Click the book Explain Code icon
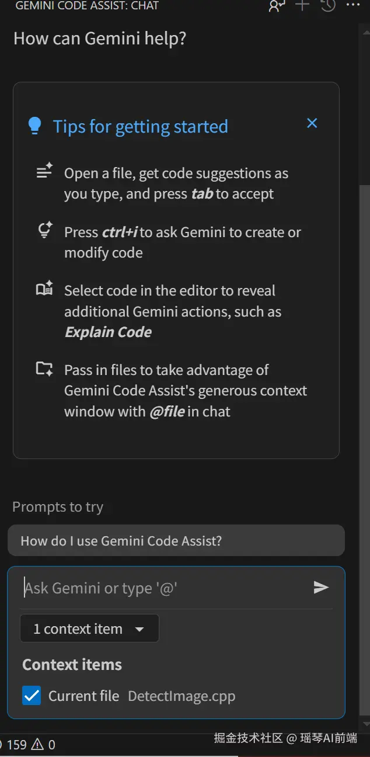The height and width of the screenshot is (757, 370). click(45, 289)
